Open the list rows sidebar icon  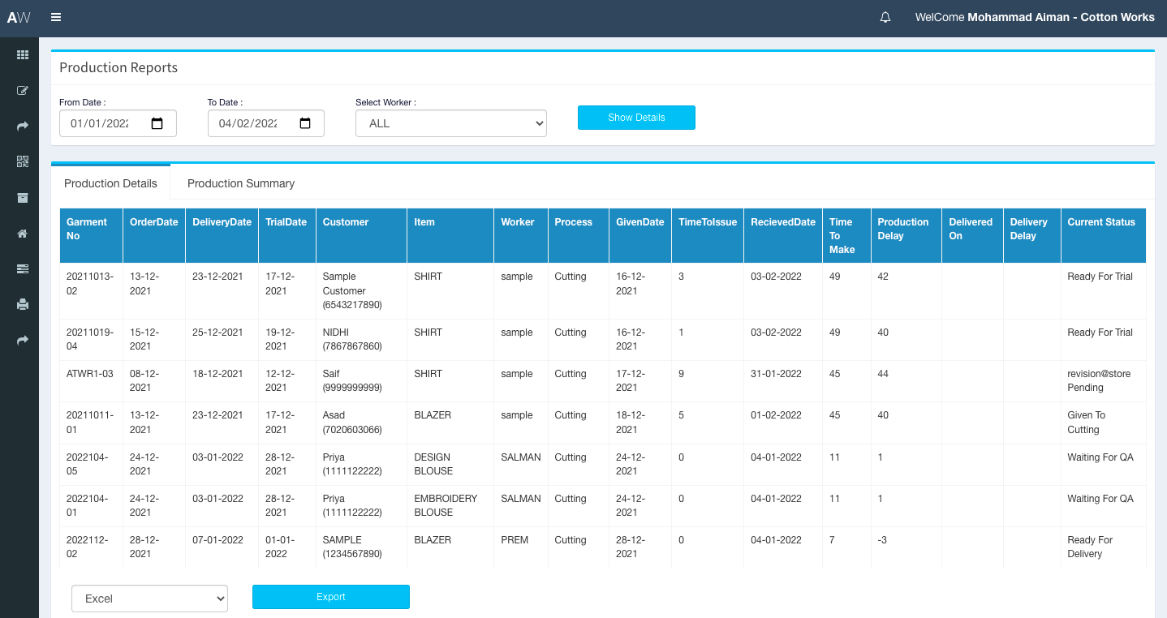click(x=23, y=268)
